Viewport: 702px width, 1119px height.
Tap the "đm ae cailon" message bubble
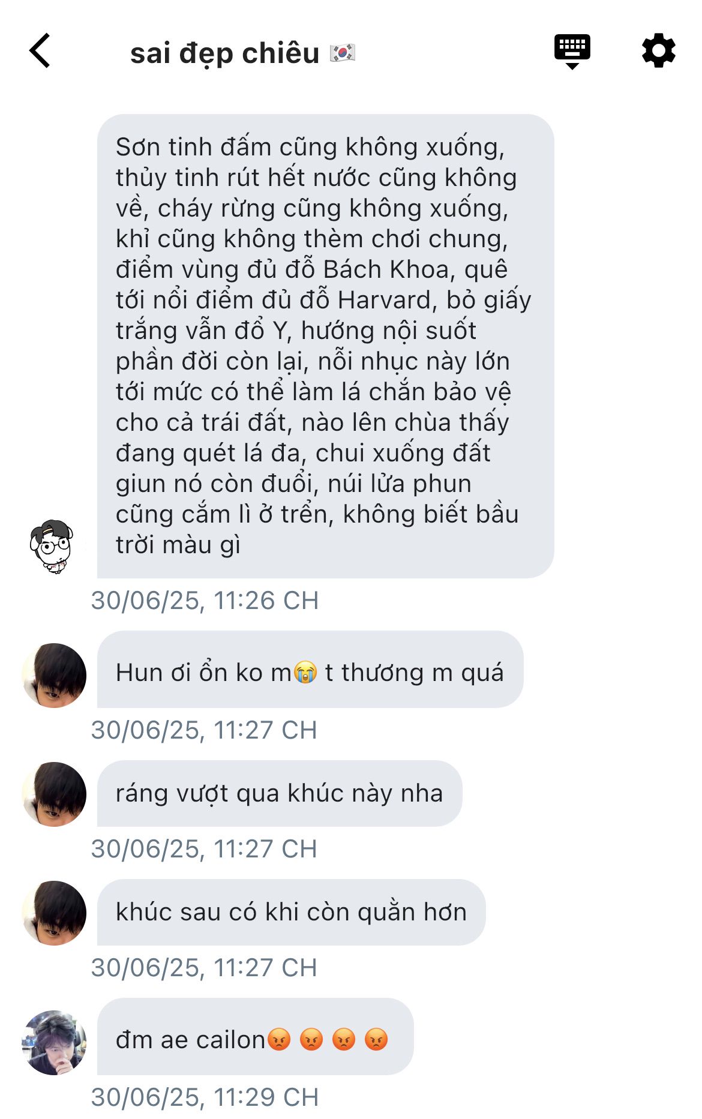pyautogui.click(x=255, y=1037)
